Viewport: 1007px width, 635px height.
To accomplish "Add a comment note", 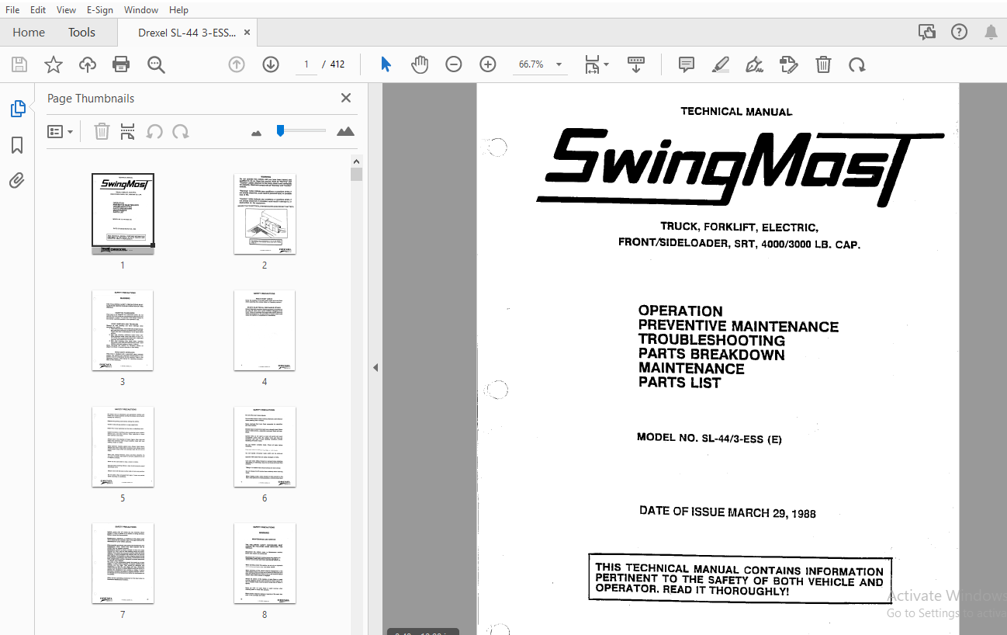I will 686,64.
